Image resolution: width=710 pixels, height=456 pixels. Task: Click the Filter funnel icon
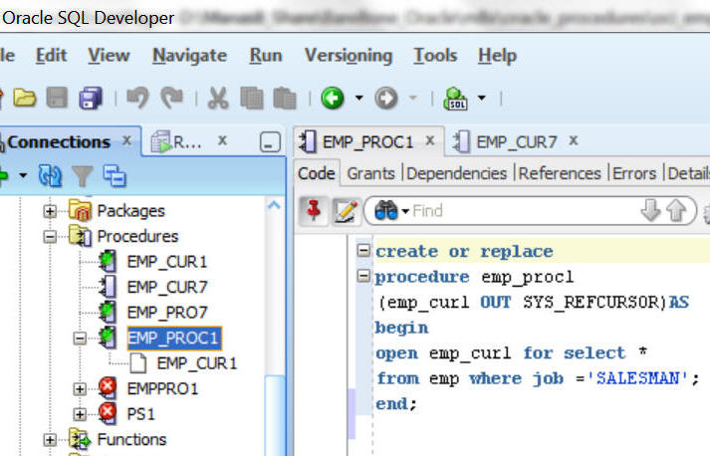point(83,176)
